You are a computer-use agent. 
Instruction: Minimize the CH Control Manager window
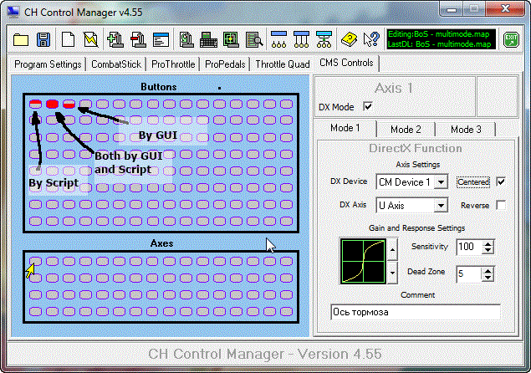point(451,9)
